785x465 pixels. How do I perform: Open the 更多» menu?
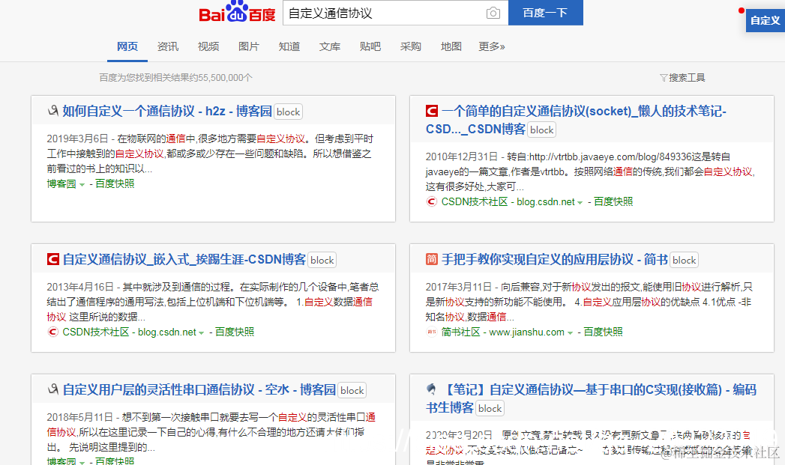coord(492,46)
